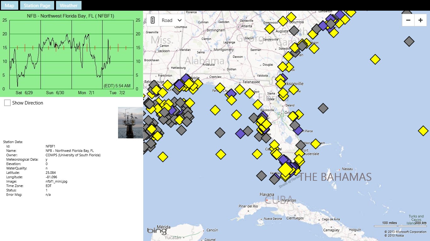430x241 pixels.
Task: Click the Error Msg value n/a
Action: point(48,195)
